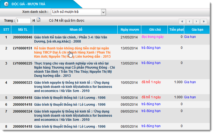
Task: Click code 2000000323
Action: click(23, 83)
